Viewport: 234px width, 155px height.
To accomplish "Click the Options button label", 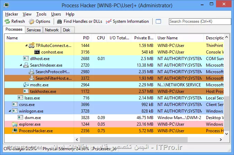I will [x=43, y=21].
